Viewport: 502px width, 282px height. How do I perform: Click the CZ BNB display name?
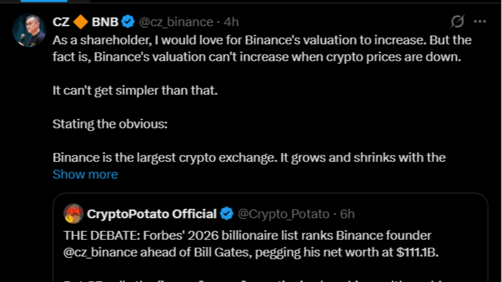(85, 22)
